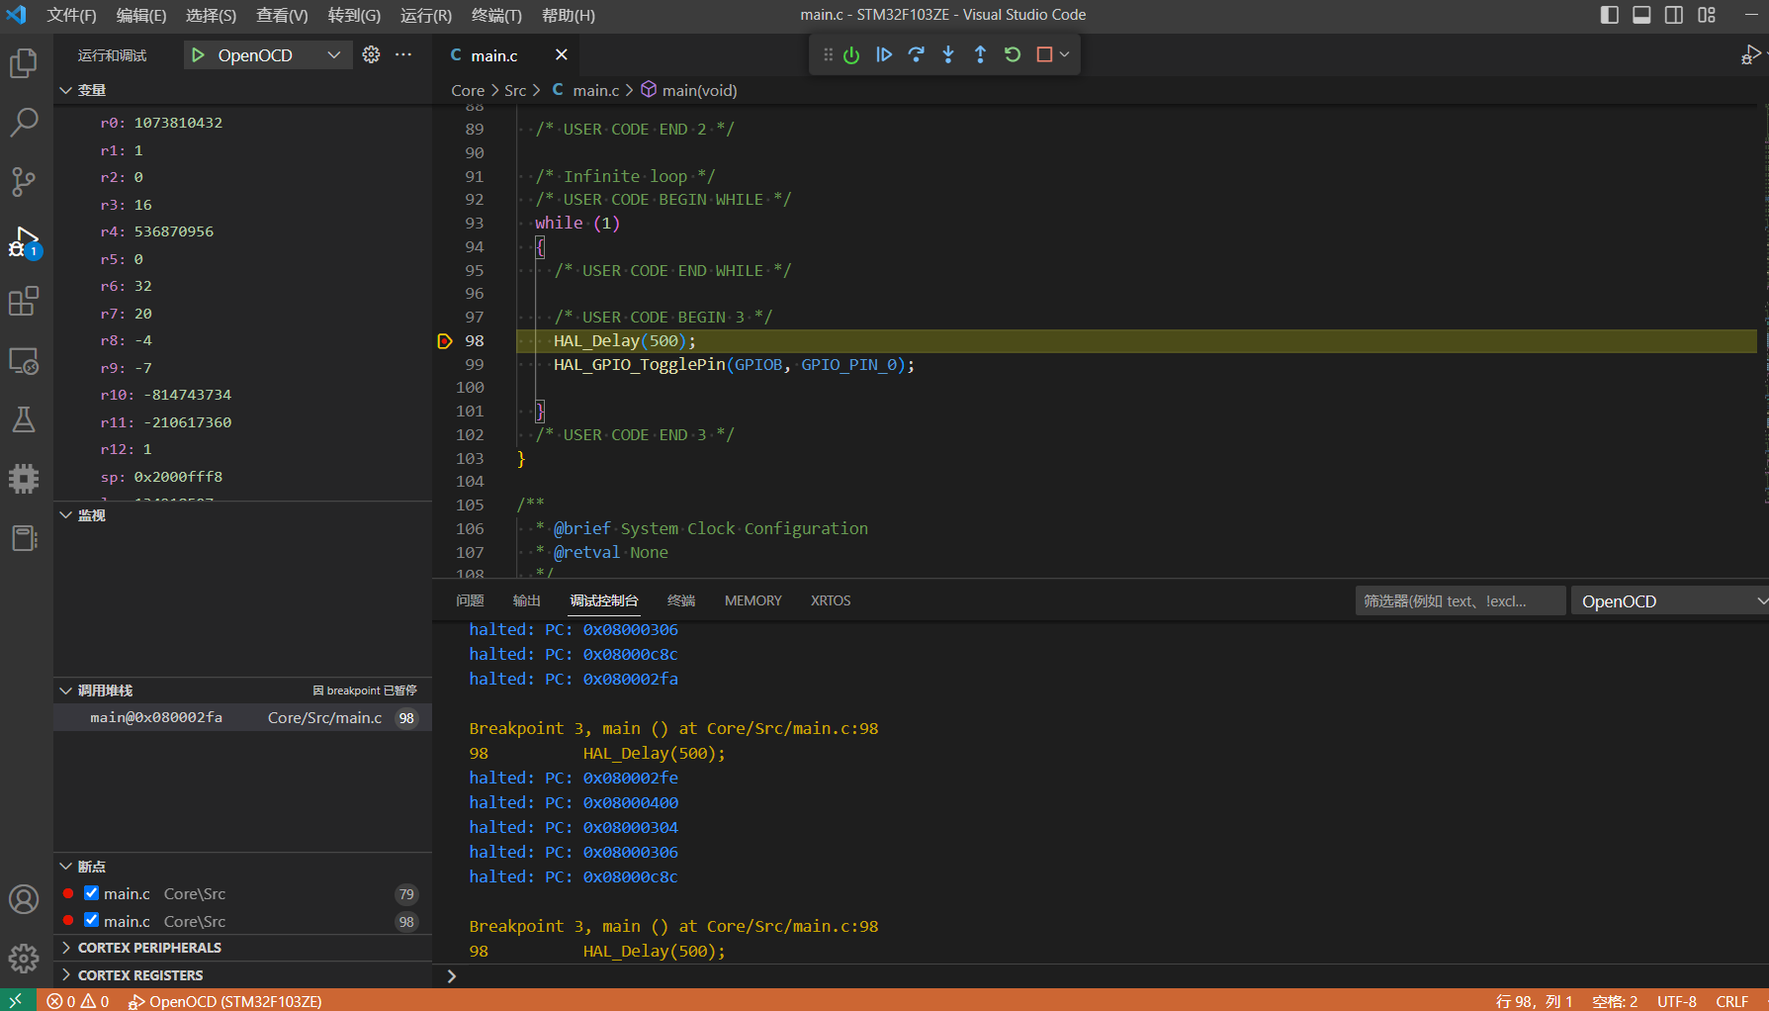The width and height of the screenshot is (1769, 1011).
Task: Stop the debug session
Action: click(1044, 55)
